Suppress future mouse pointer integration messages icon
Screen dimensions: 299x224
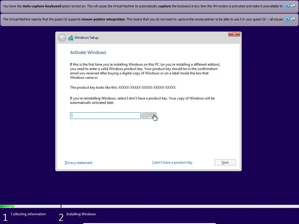coord(293,19)
